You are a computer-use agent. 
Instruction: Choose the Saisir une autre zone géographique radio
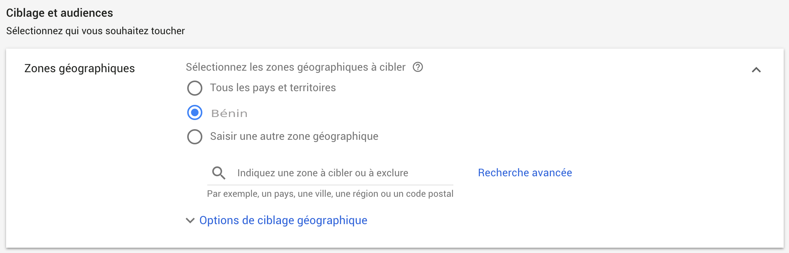(x=195, y=137)
